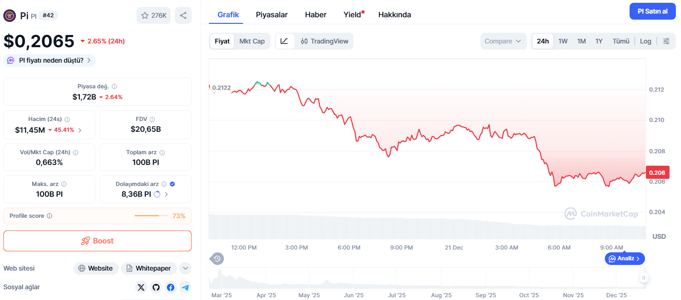
Task: Click the Boost button
Action: (97, 241)
